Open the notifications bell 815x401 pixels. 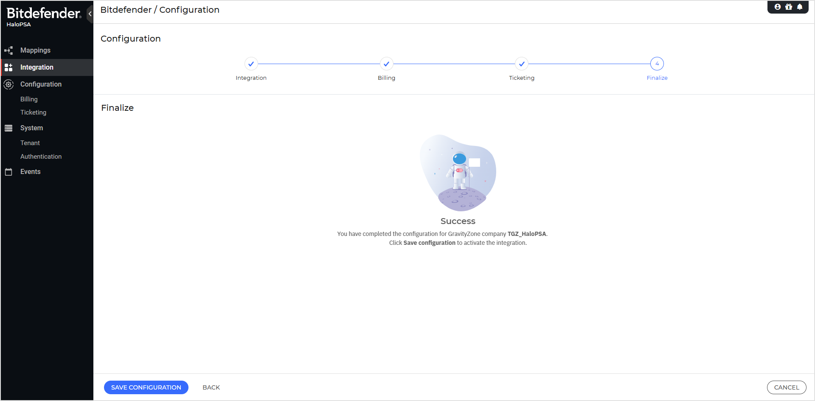click(x=800, y=7)
